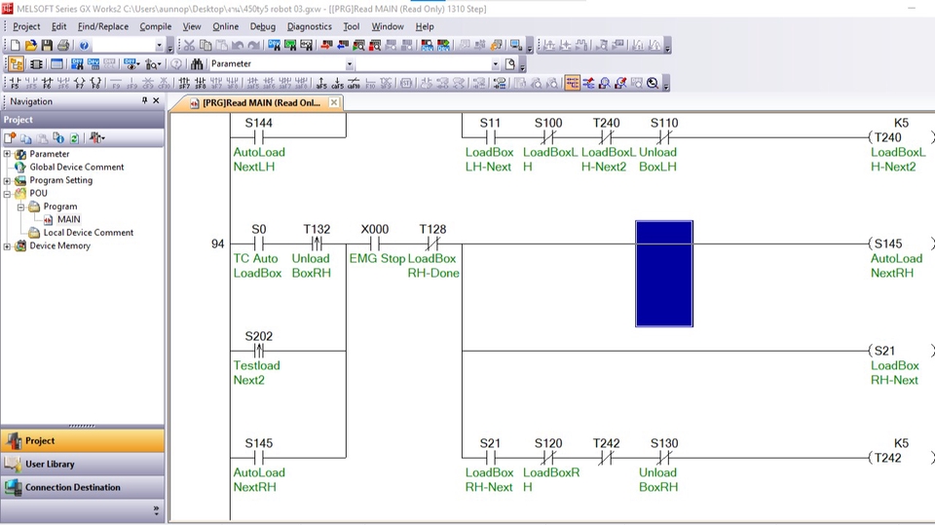The height and width of the screenshot is (525, 935).
Task: Collapse the POU tree node
Action: point(8,193)
